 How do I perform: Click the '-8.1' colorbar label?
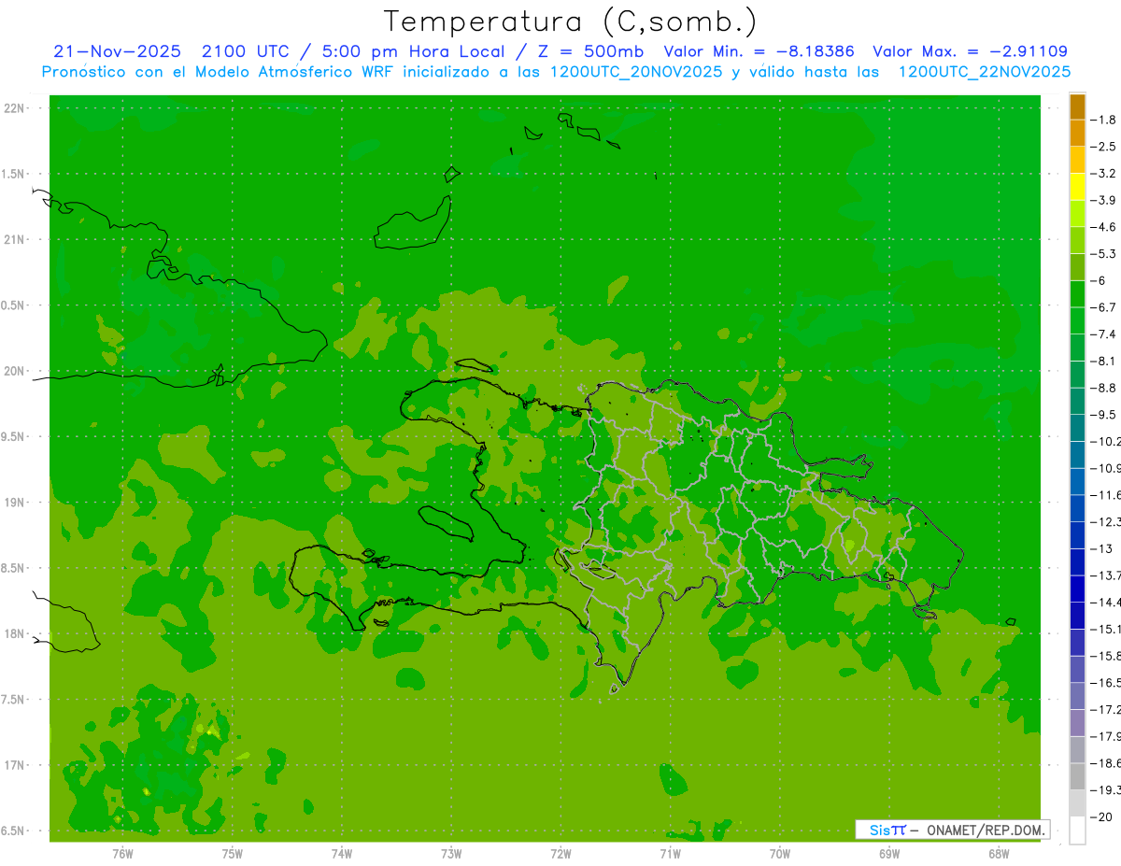1103,361
